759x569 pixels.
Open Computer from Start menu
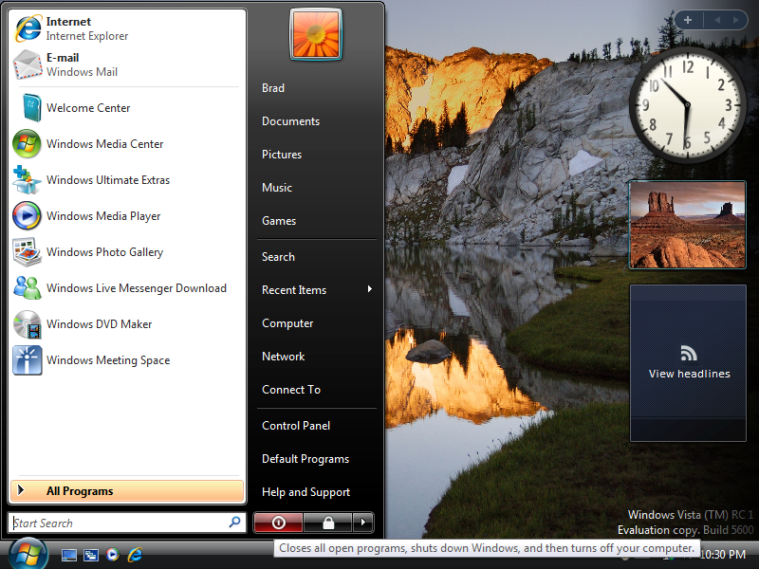[x=287, y=323]
